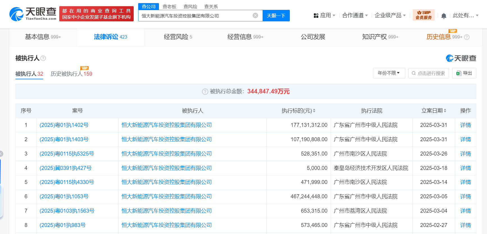
Task: Open case (2025)粤01执1402号 link
Action: coord(64,125)
